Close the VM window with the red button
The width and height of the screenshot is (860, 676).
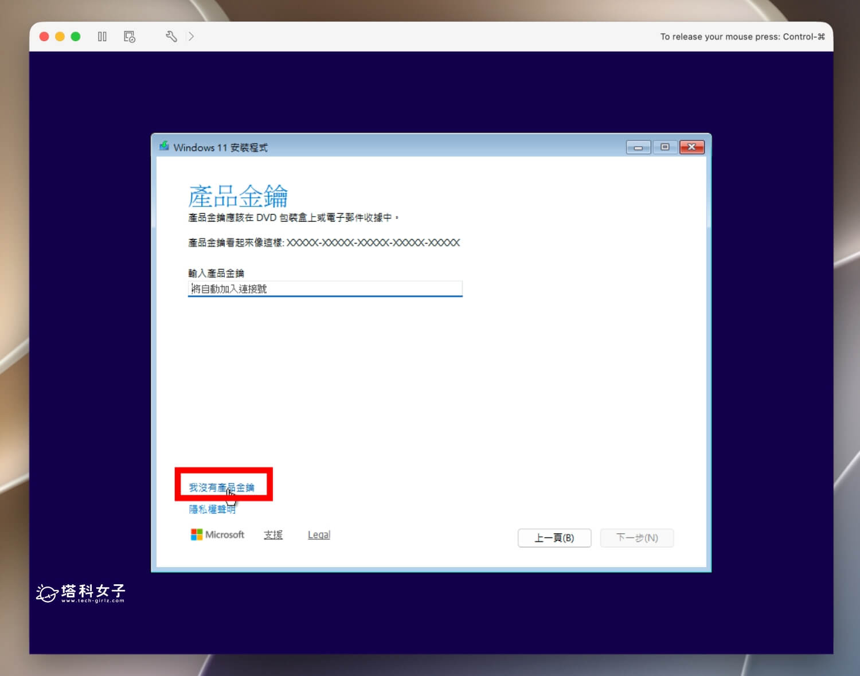(44, 37)
